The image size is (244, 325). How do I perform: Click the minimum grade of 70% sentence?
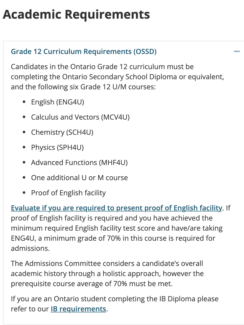pos(113,238)
